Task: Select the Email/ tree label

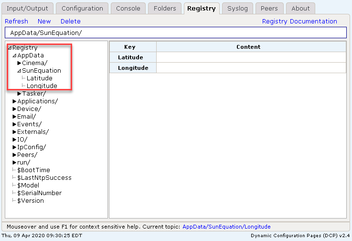Action: click(x=26, y=117)
